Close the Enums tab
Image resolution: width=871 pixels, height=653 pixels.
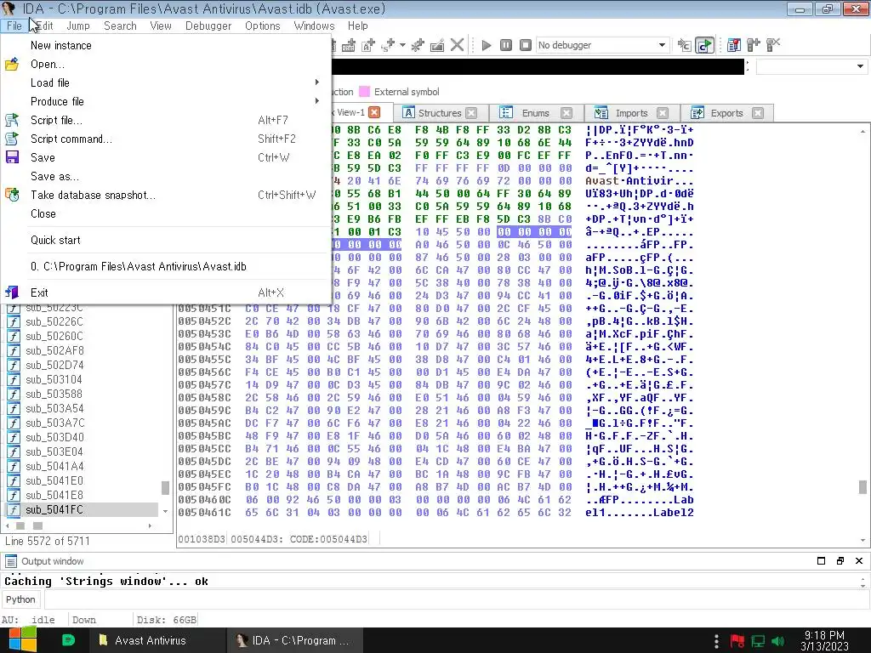click(566, 113)
